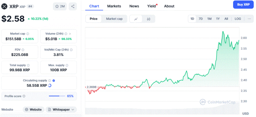
Task: Click info icon next to Profile score
Action: (24, 96)
